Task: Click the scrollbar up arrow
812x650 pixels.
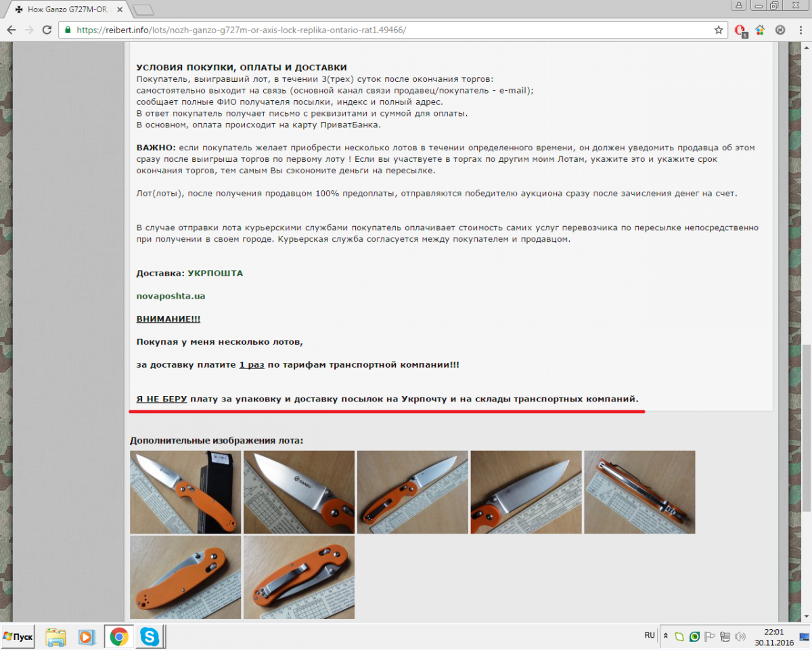Action: 806,48
